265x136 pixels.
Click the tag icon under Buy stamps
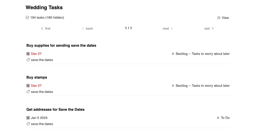tap(28, 92)
